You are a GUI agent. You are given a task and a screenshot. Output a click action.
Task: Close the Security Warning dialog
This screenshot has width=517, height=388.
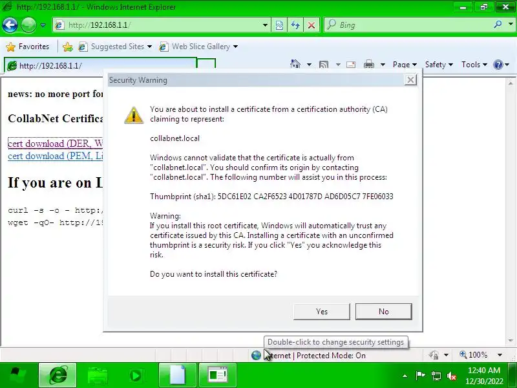(x=410, y=80)
